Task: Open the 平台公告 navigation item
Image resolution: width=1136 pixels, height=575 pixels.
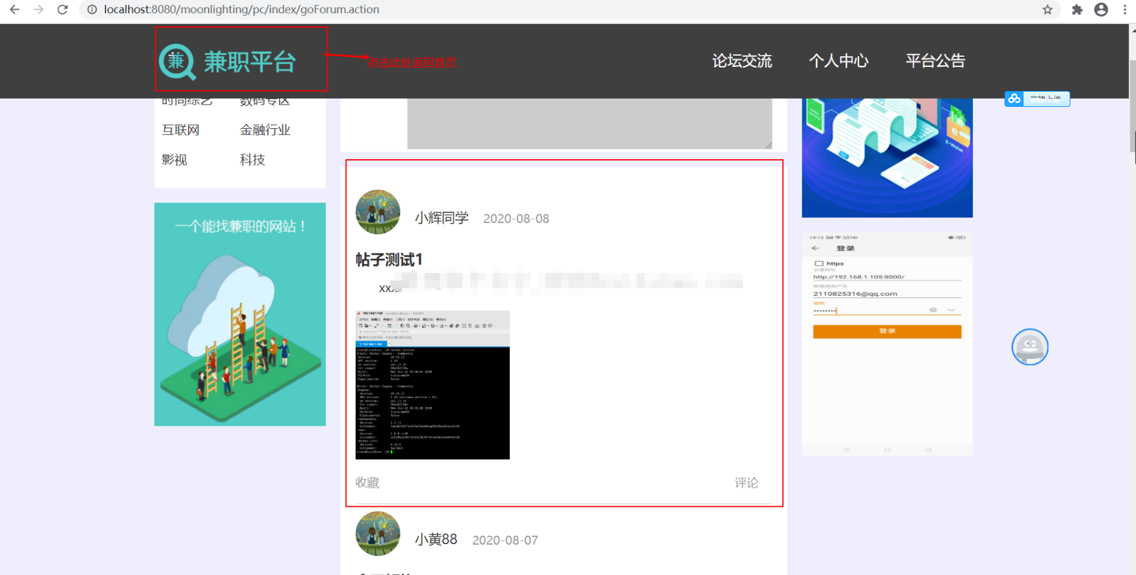Action: [936, 61]
